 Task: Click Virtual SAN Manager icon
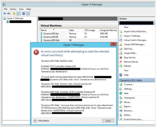121,44
